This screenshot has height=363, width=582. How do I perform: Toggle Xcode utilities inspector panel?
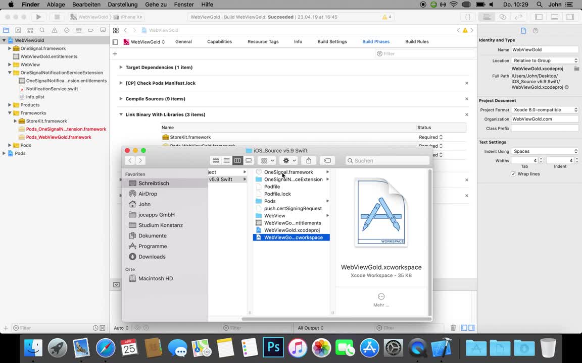coord(570,17)
